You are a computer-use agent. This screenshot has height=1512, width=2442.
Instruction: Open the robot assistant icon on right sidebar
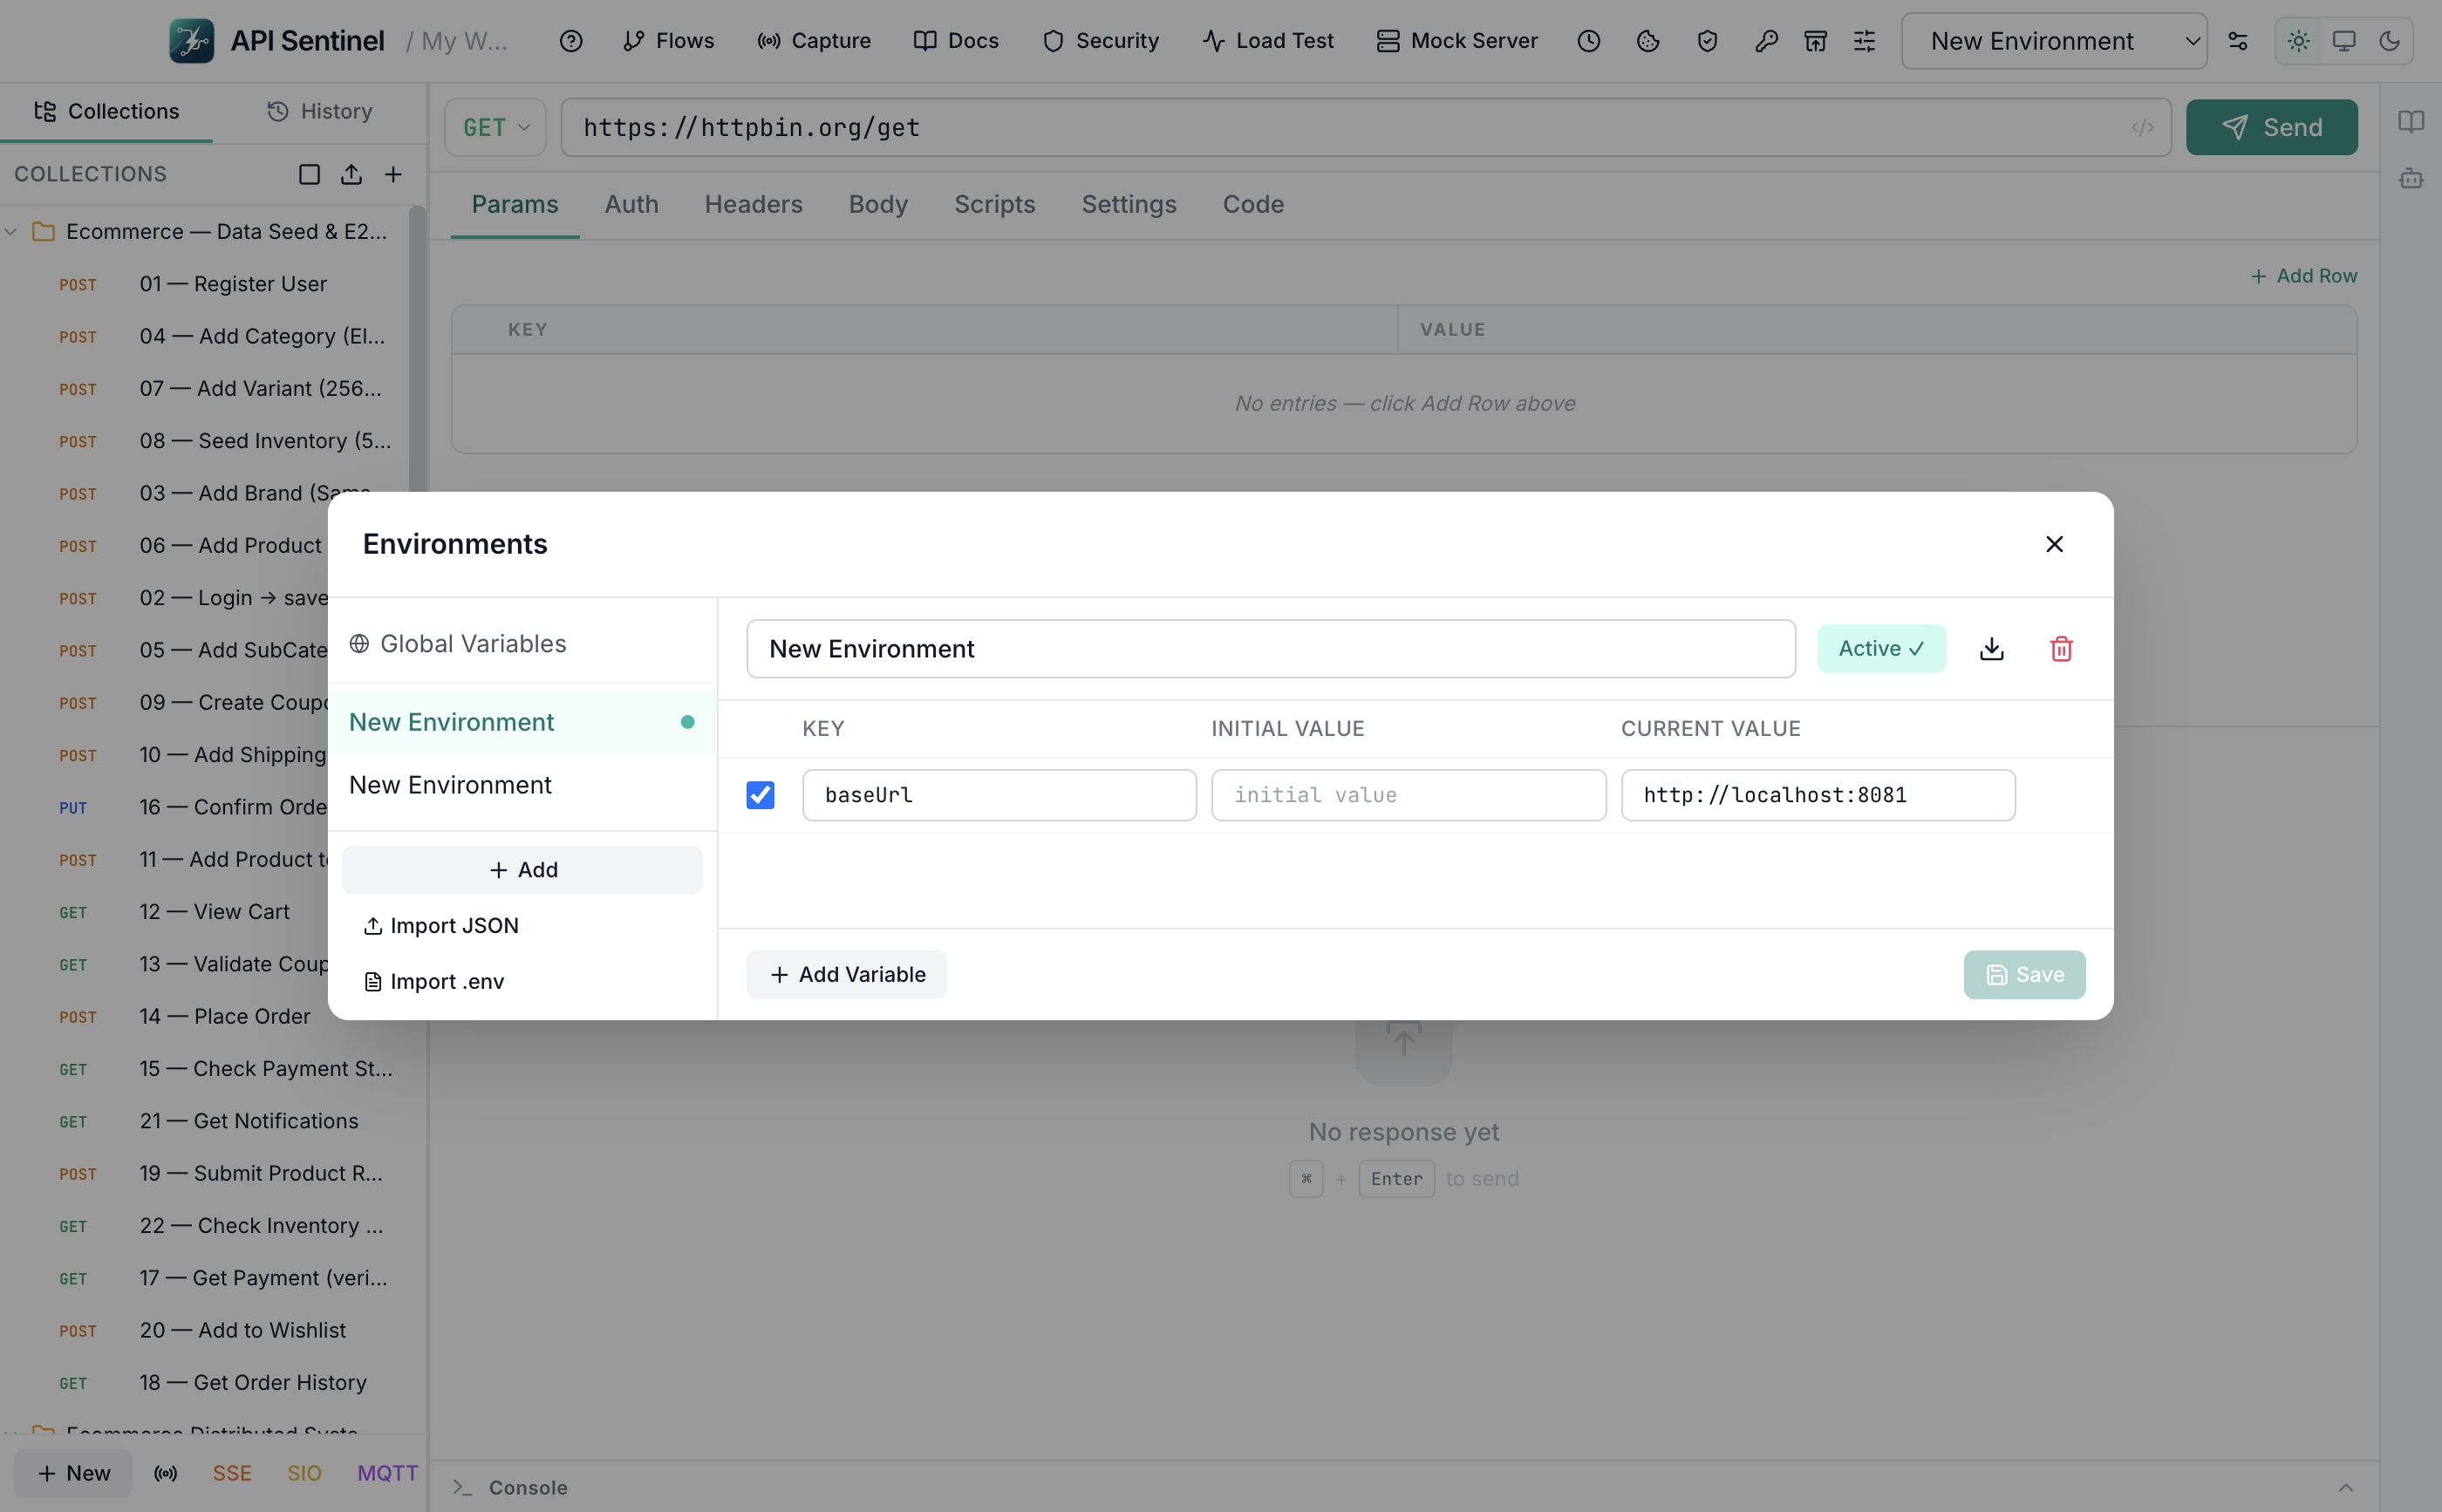[2411, 179]
